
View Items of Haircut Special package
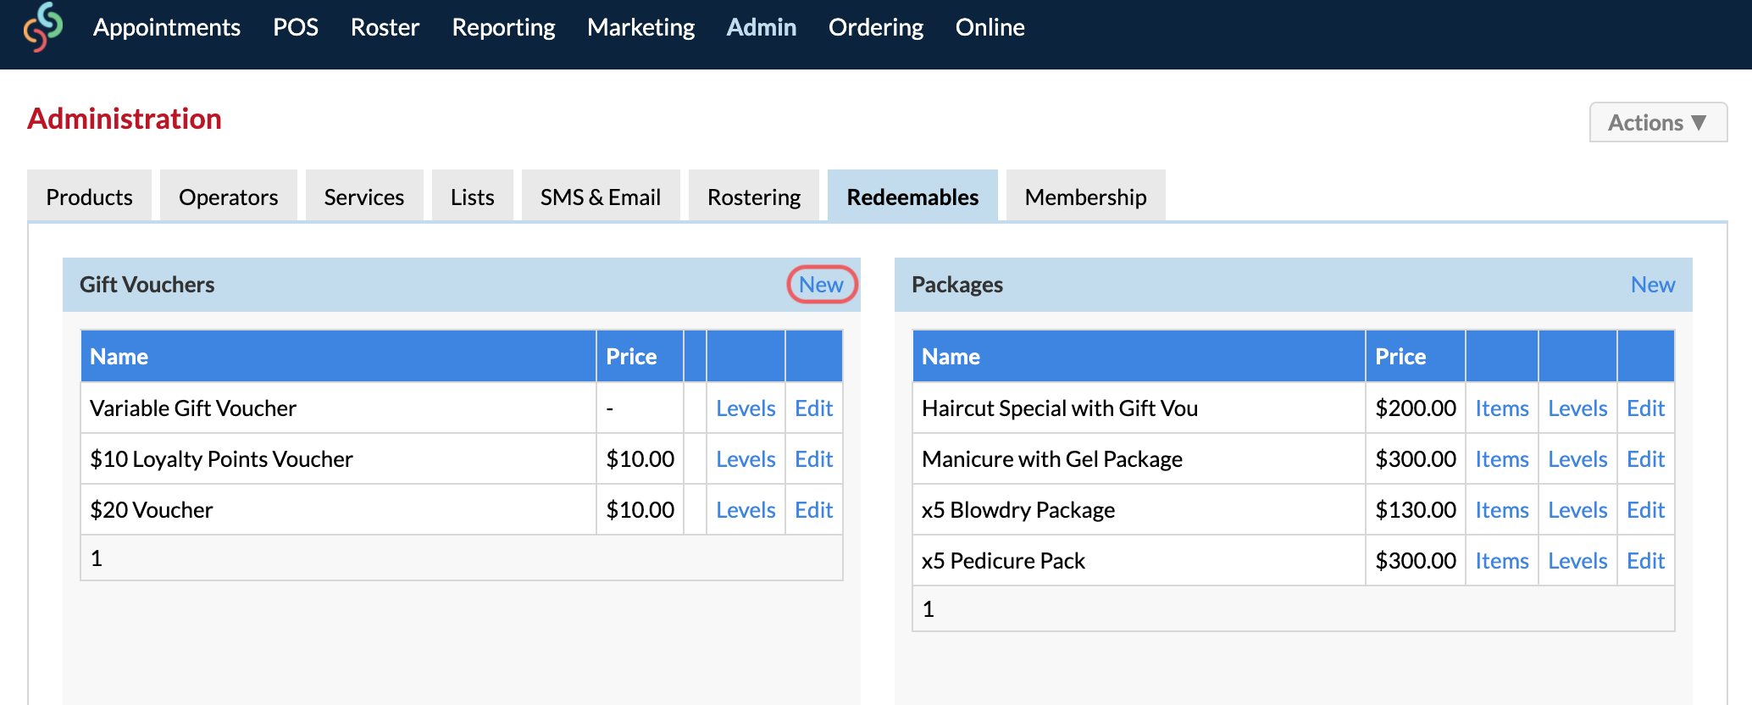point(1502,408)
